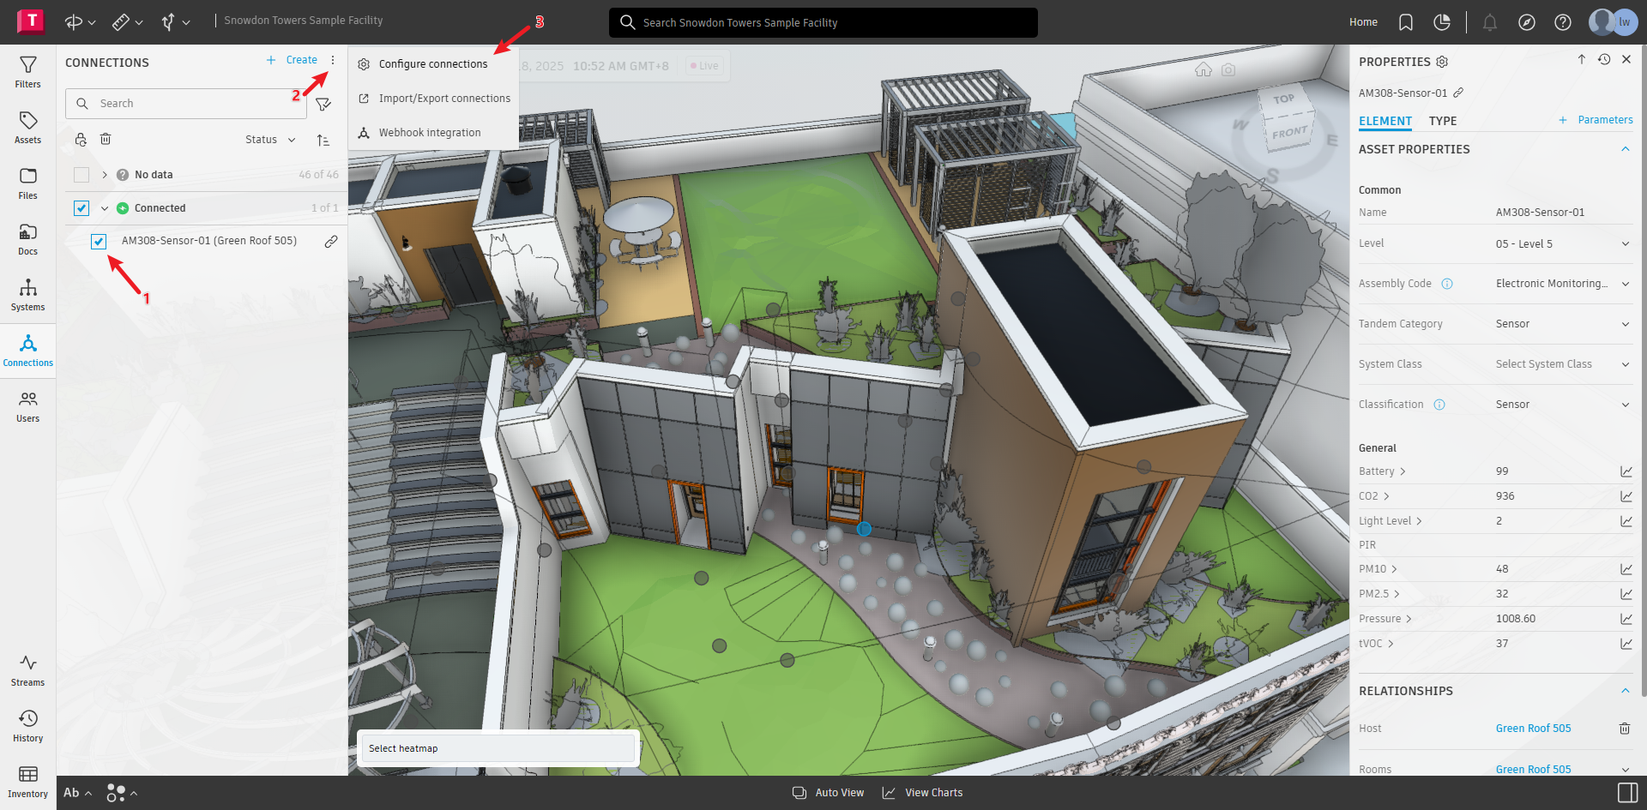Open the Status sort dropdown
This screenshot has width=1647, height=810.
(x=270, y=140)
